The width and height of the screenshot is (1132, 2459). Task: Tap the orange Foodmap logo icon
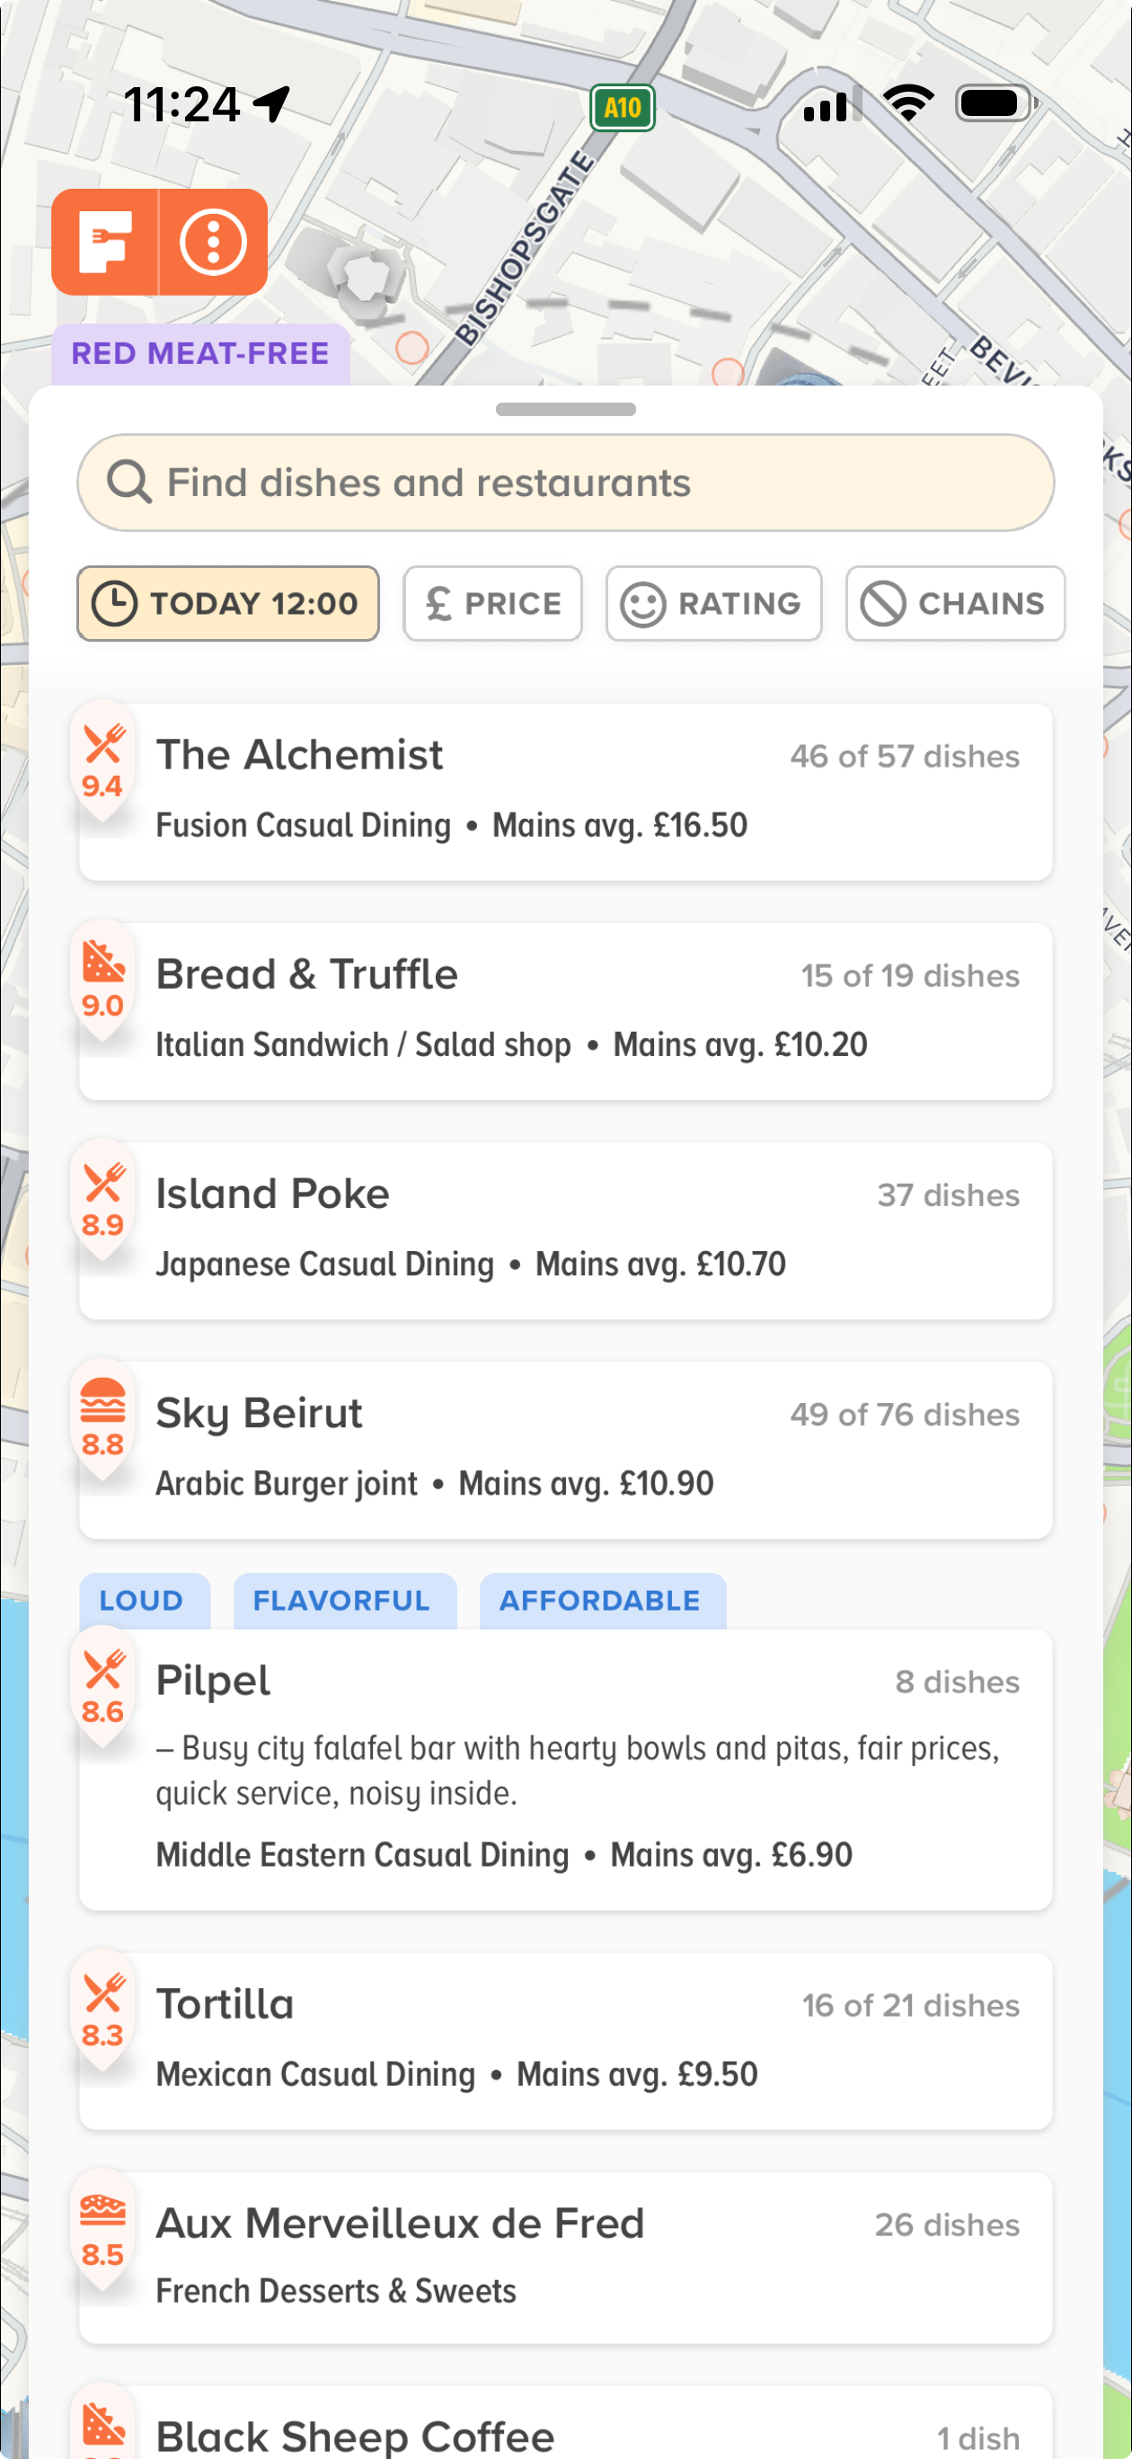coord(105,243)
